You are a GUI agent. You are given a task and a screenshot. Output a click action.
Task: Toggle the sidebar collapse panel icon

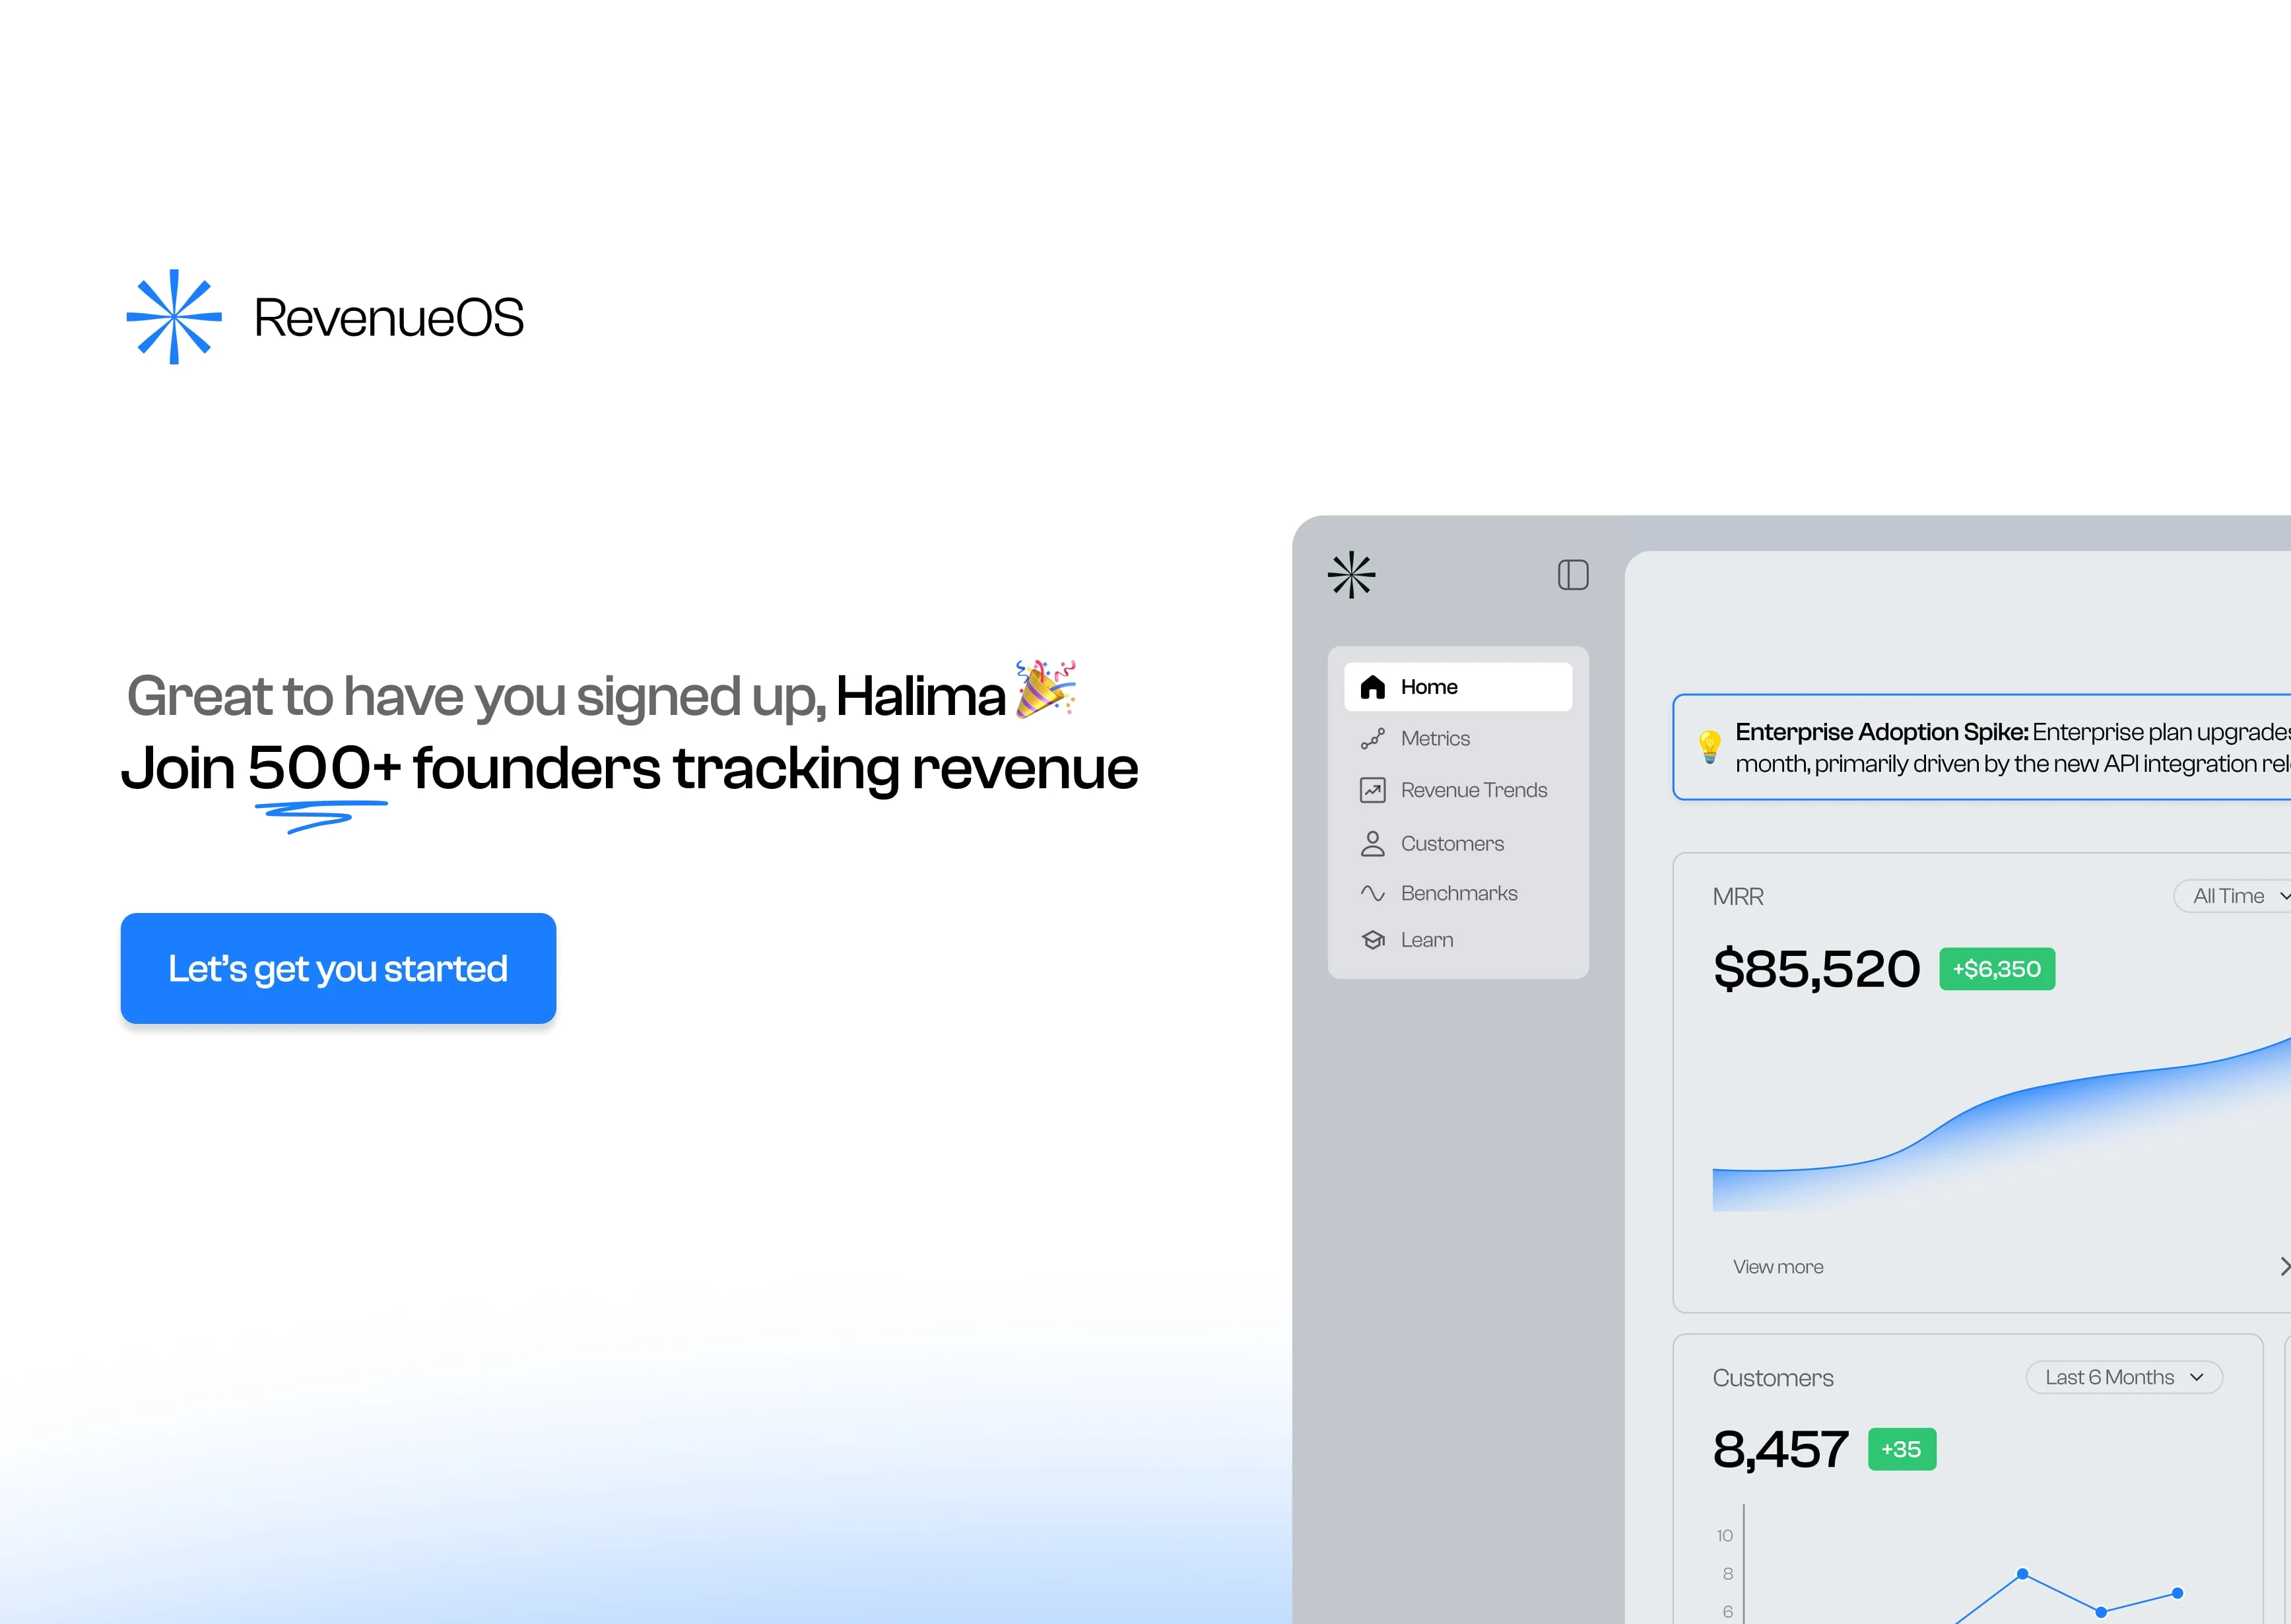click(1572, 575)
